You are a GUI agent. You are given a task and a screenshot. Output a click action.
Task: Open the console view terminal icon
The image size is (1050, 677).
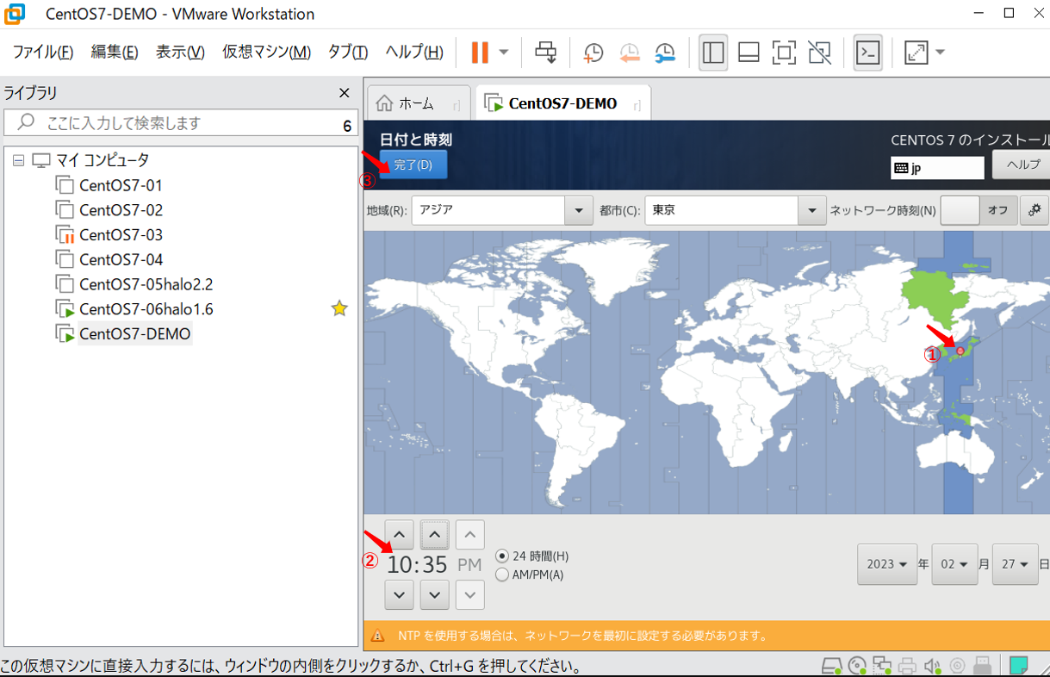click(x=867, y=53)
